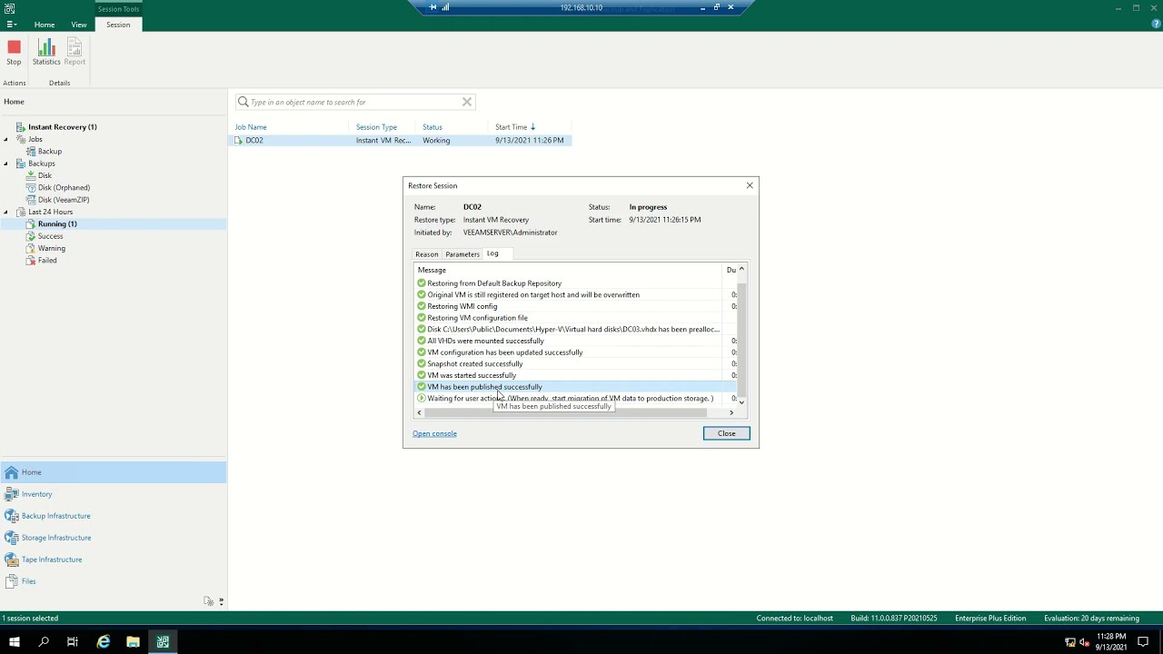The width and height of the screenshot is (1163, 654).
Task: Open Disk (VeeamZIP) backups
Action: tap(64, 200)
